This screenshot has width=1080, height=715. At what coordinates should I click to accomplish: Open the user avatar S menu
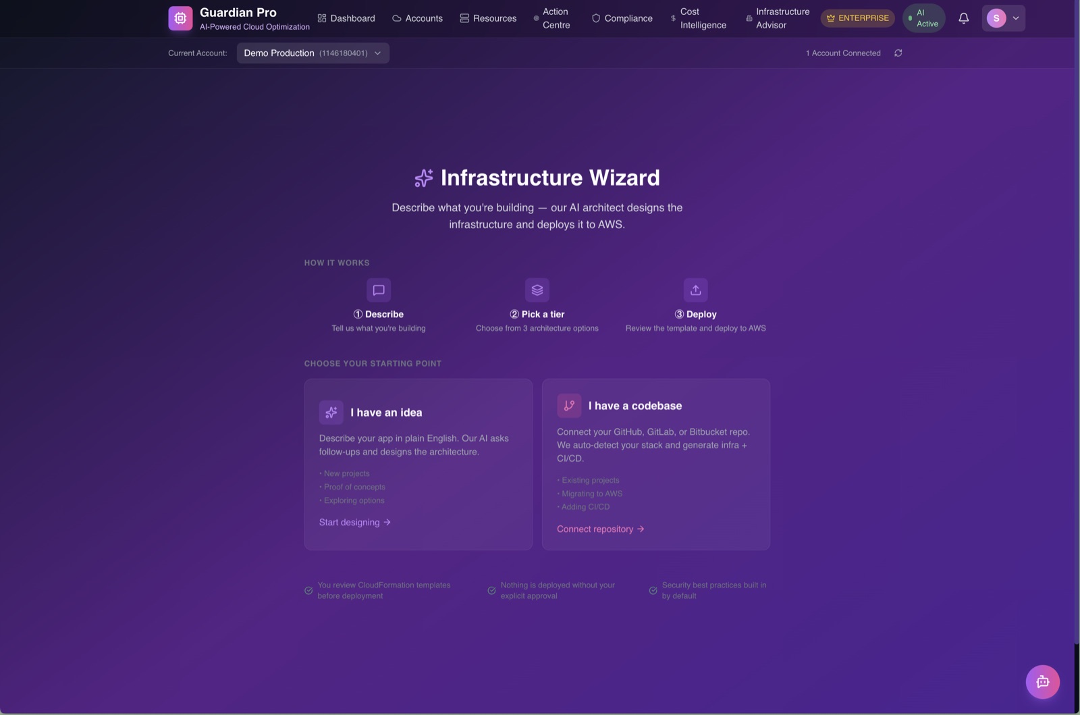tap(996, 18)
